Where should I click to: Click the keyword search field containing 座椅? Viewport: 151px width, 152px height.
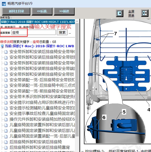[x=33, y=32]
